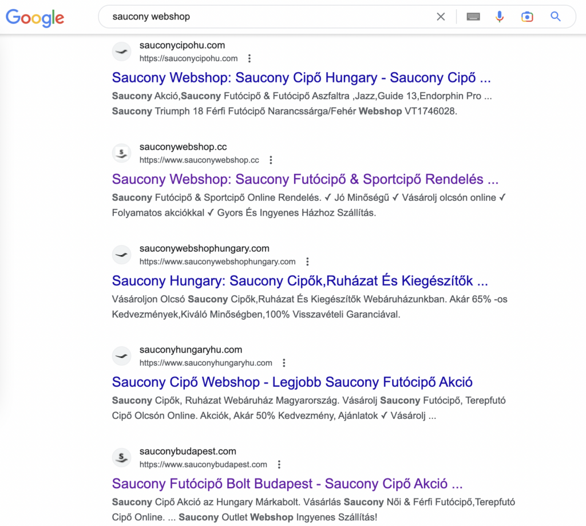Click the Google logo
586x526 pixels.
35,17
